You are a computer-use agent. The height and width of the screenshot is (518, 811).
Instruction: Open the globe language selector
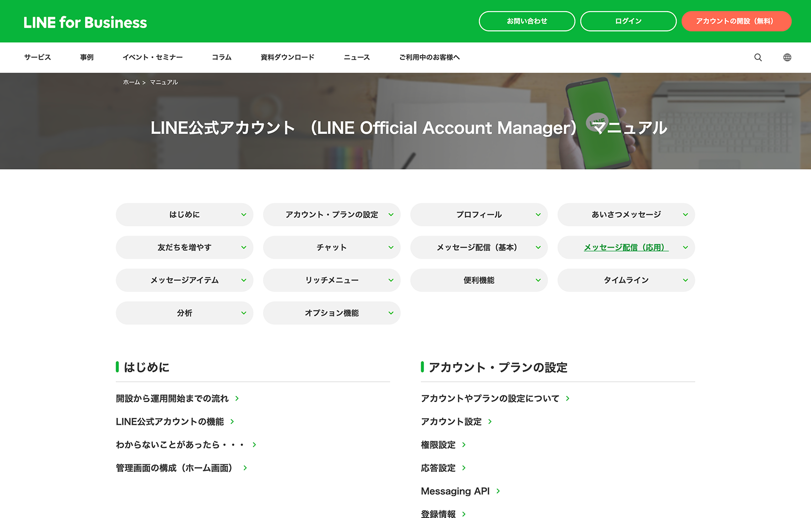point(787,57)
